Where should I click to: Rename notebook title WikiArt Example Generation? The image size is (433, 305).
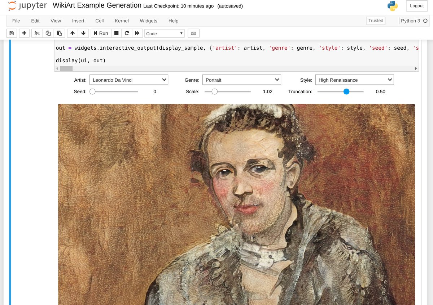pos(97,5)
